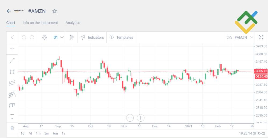Click the 3580.60 price axis label
This screenshot has width=268, height=138.
(262, 54)
